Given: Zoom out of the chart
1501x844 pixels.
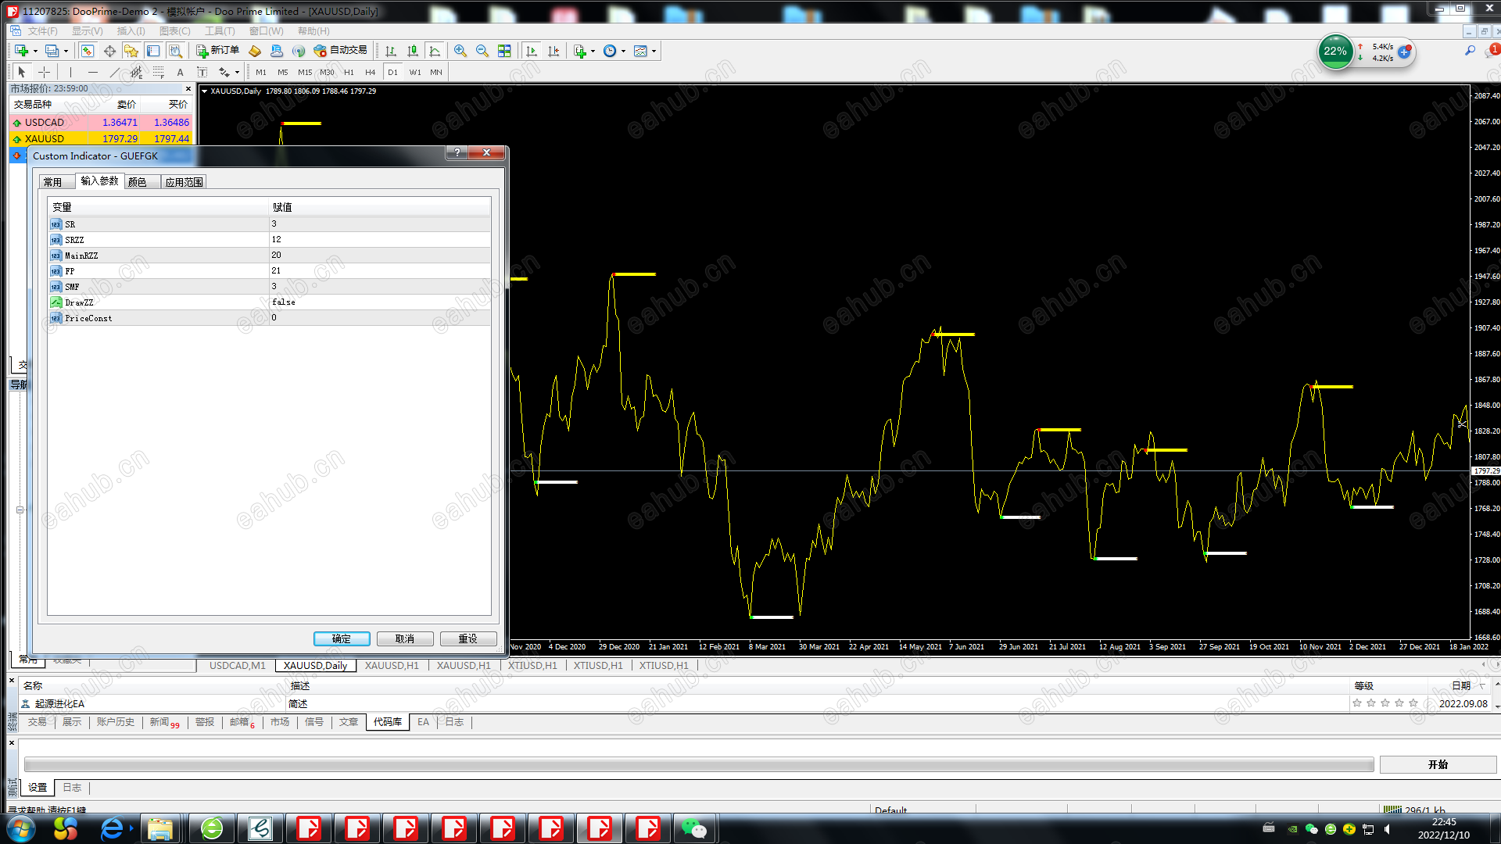Looking at the screenshot, I should click(x=482, y=51).
